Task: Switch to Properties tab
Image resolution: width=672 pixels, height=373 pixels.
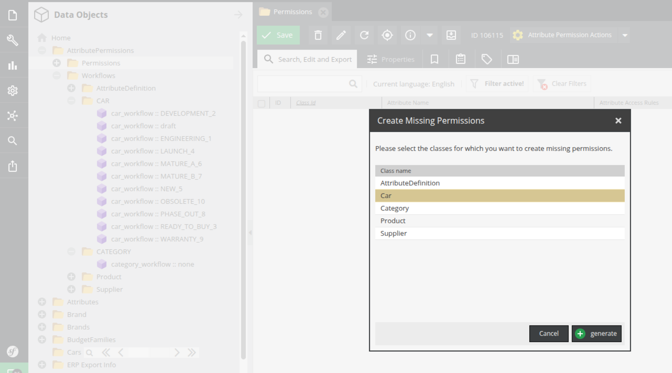Action: (391, 59)
